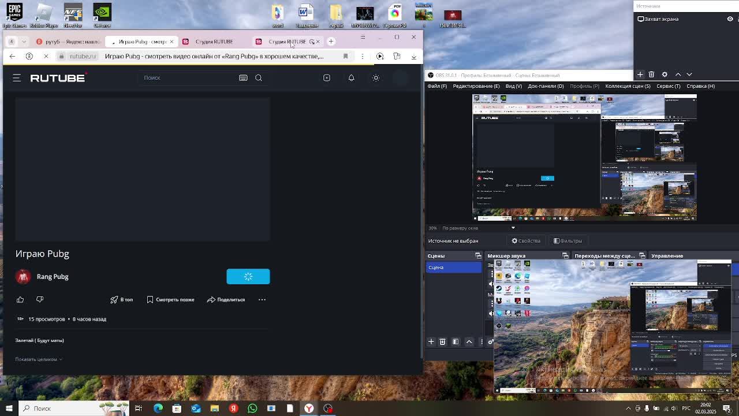Move source down in sources dock
Image resolution: width=739 pixels, height=416 pixels.
click(x=689, y=75)
